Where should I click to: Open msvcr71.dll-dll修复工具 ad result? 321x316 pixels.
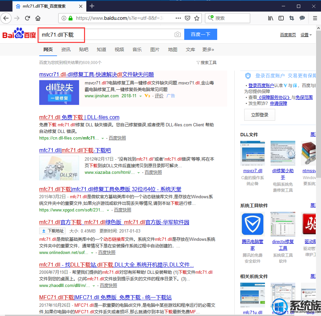(x=97, y=75)
